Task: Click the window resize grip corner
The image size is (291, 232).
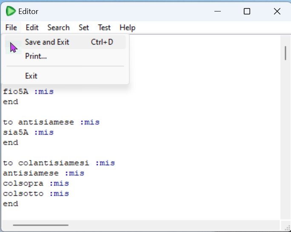Action: [x=287, y=227]
